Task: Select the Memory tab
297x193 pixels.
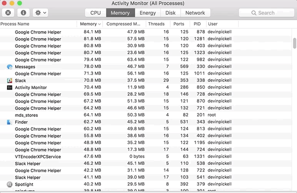Action: (120, 13)
